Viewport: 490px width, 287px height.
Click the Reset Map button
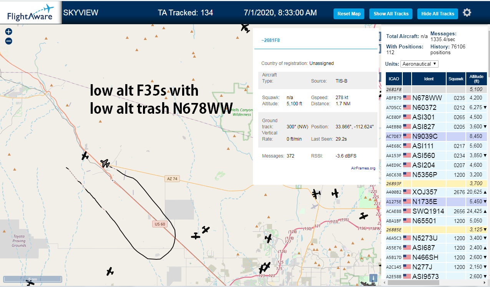click(x=349, y=14)
